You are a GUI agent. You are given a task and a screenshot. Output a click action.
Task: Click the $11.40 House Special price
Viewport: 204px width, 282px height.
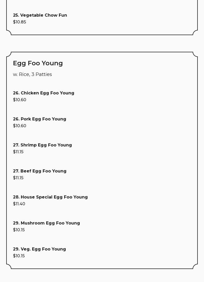click(x=19, y=204)
